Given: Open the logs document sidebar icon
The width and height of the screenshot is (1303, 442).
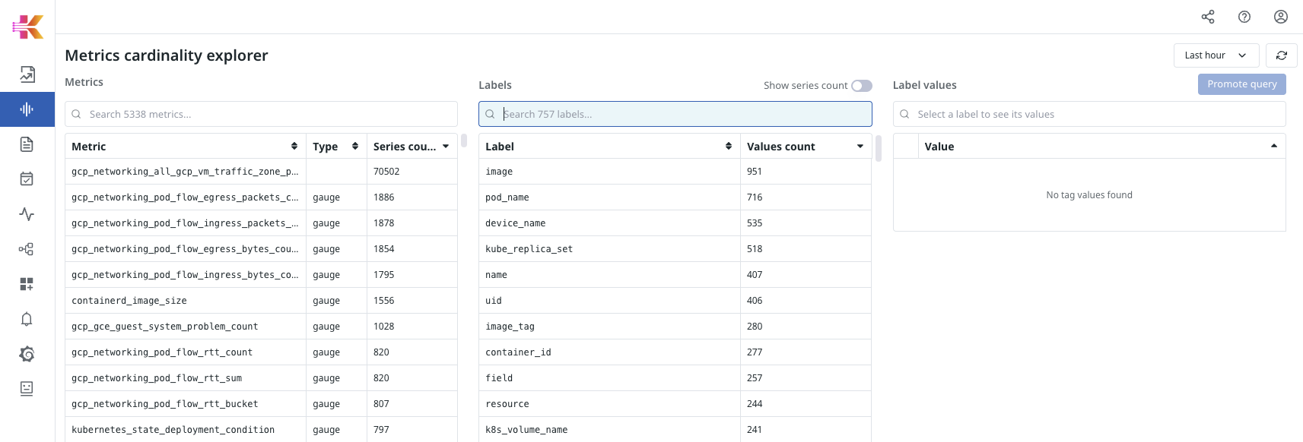Looking at the screenshot, I should (27, 144).
